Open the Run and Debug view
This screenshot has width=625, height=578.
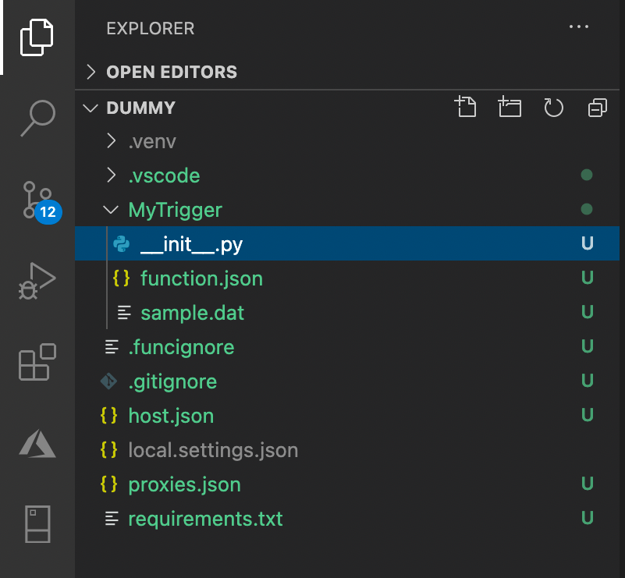37,280
